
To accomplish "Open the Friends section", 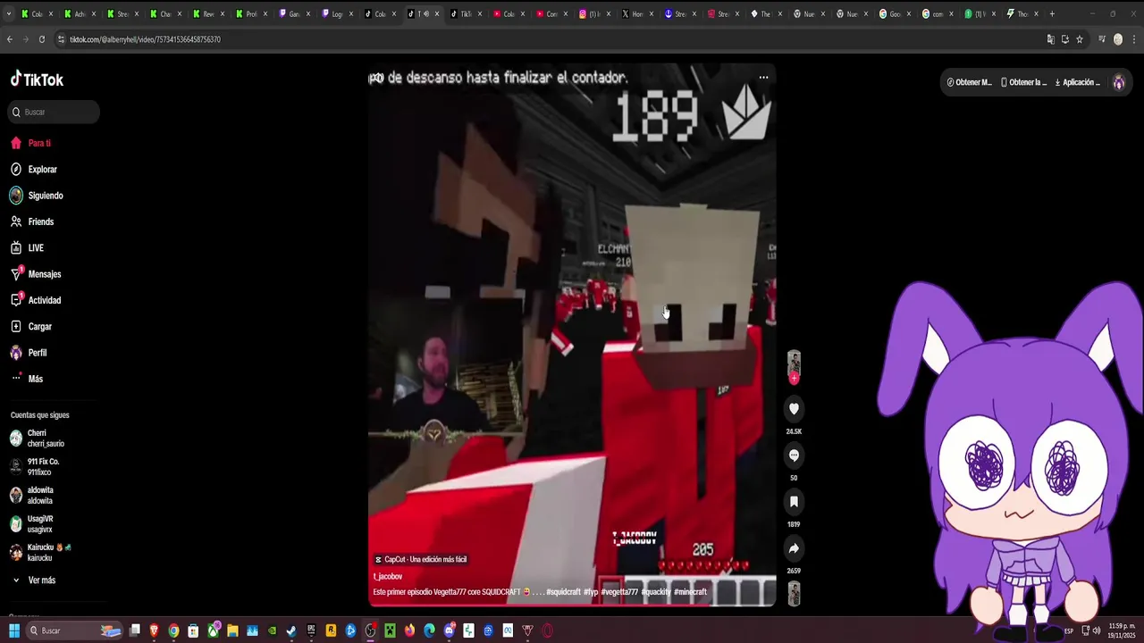I will [32, 221].
